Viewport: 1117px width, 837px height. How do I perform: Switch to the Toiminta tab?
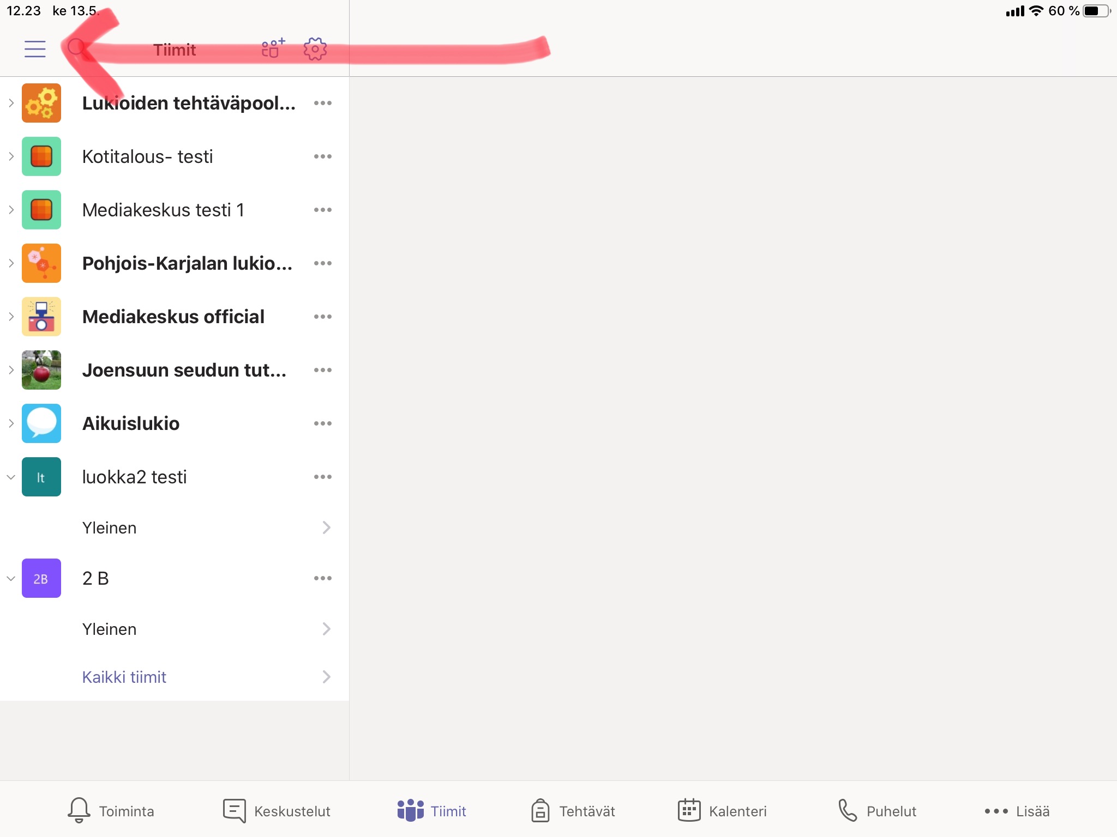click(111, 811)
